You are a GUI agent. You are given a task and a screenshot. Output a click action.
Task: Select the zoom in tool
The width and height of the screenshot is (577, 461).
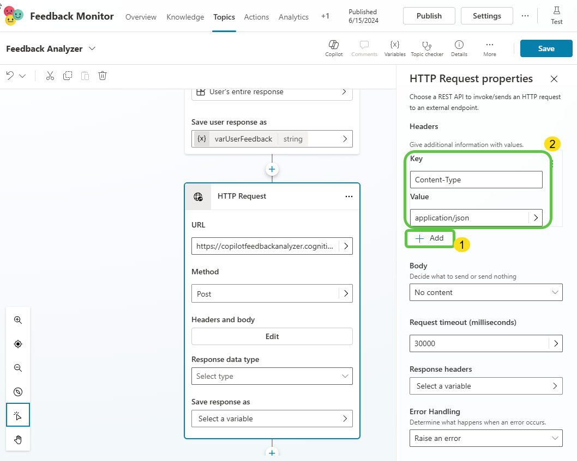tap(18, 320)
